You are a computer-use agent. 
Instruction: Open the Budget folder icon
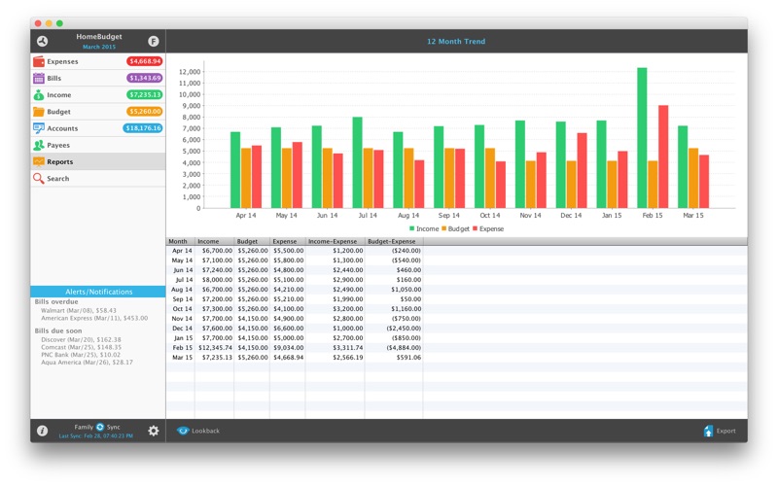tap(39, 112)
